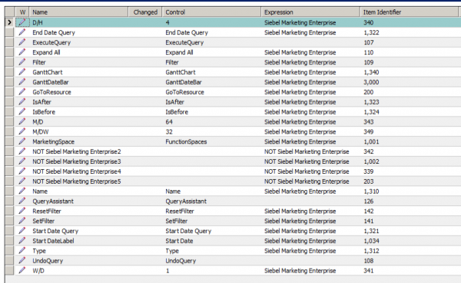Click the pencil icon beside D/H row

pos(22,22)
